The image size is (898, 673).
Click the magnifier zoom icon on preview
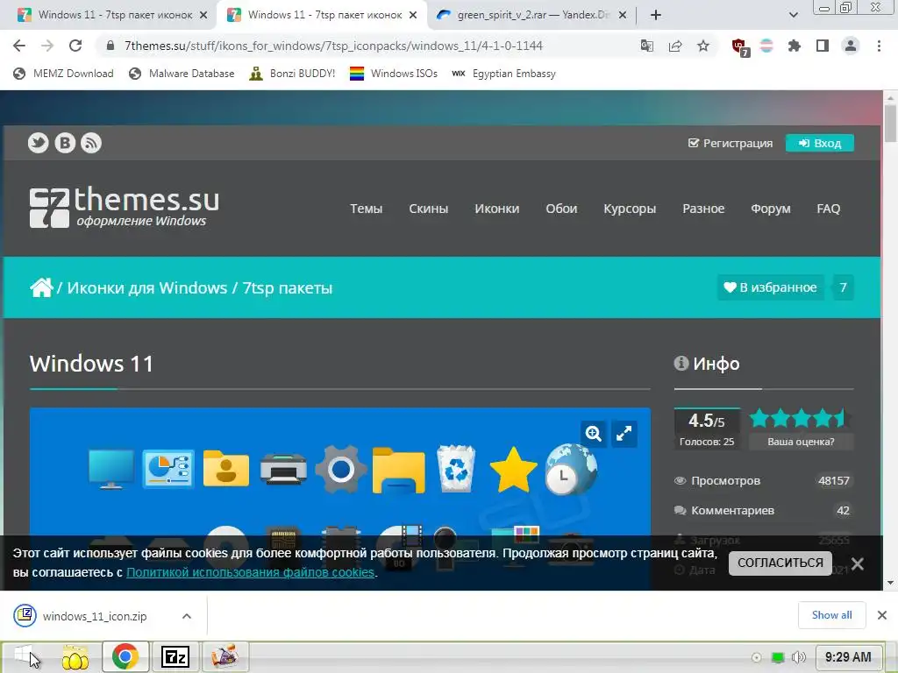pyautogui.click(x=594, y=434)
